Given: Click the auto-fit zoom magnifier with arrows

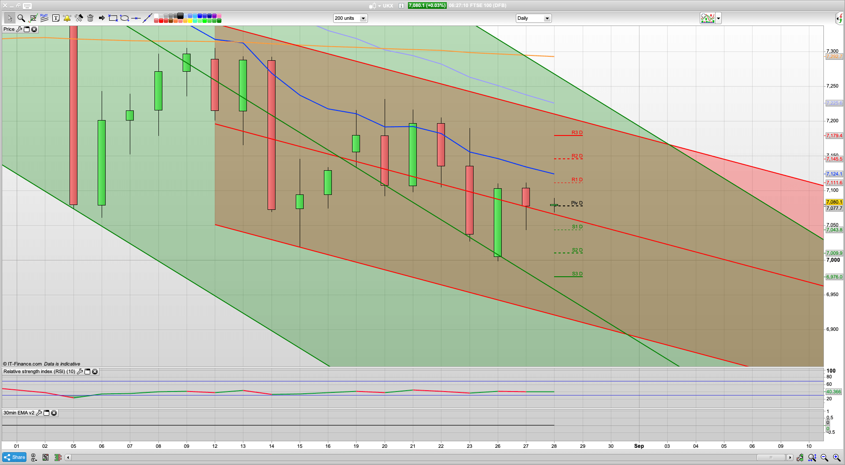Looking at the screenshot, I should click(x=812, y=458).
